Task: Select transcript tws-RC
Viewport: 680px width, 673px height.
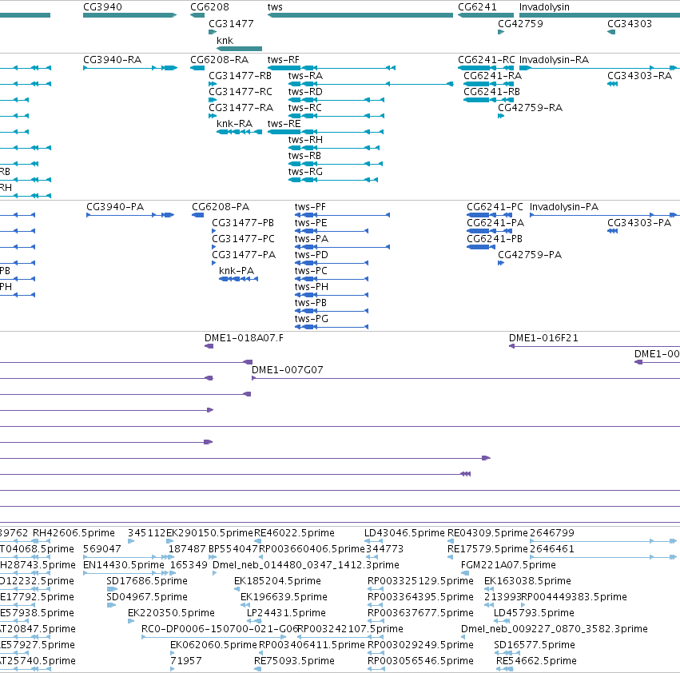Action: coord(305,108)
